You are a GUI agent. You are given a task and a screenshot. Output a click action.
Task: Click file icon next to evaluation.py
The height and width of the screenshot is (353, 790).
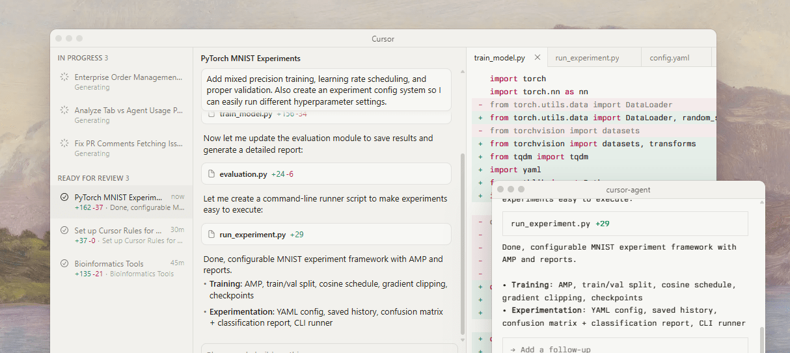(x=211, y=174)
